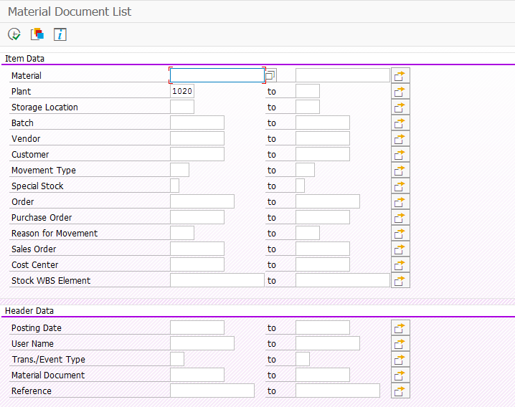Viewport: 515px width, 407px height.
Task: Click the Order to field
Action: [328, 201]
